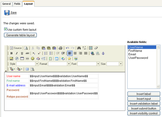
Task: Center align the text
Action: click(75, 53)
